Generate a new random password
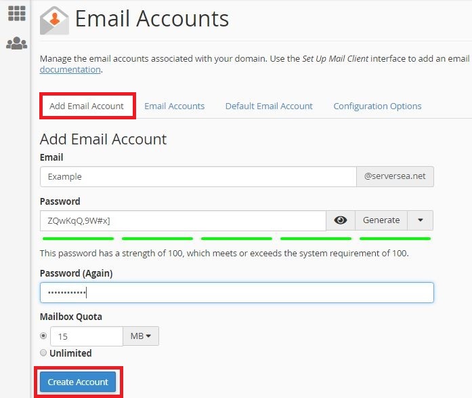This screenshot has width=472, height=398. [381, 220]
